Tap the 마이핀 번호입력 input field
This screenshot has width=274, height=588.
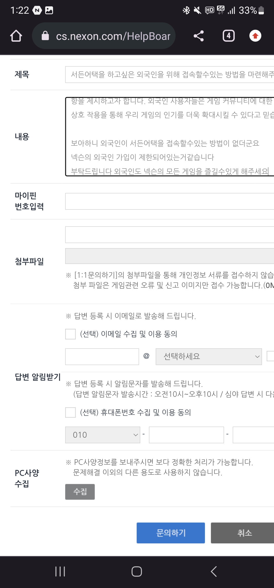(169, 201)
